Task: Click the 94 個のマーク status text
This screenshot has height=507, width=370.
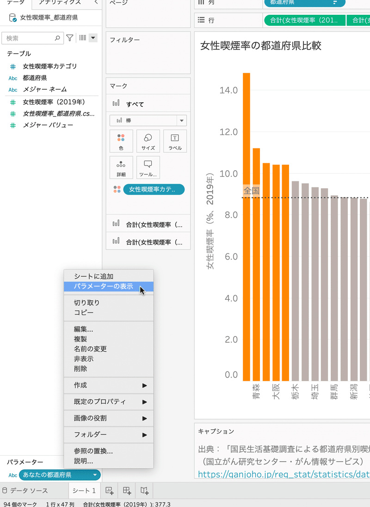Action: click(x=20, y=504)
